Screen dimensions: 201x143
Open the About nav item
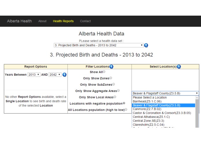42,21
